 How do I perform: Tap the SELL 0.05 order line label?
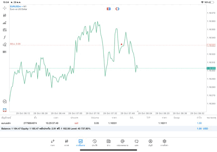pyautogui.click(x=15, y=44)
